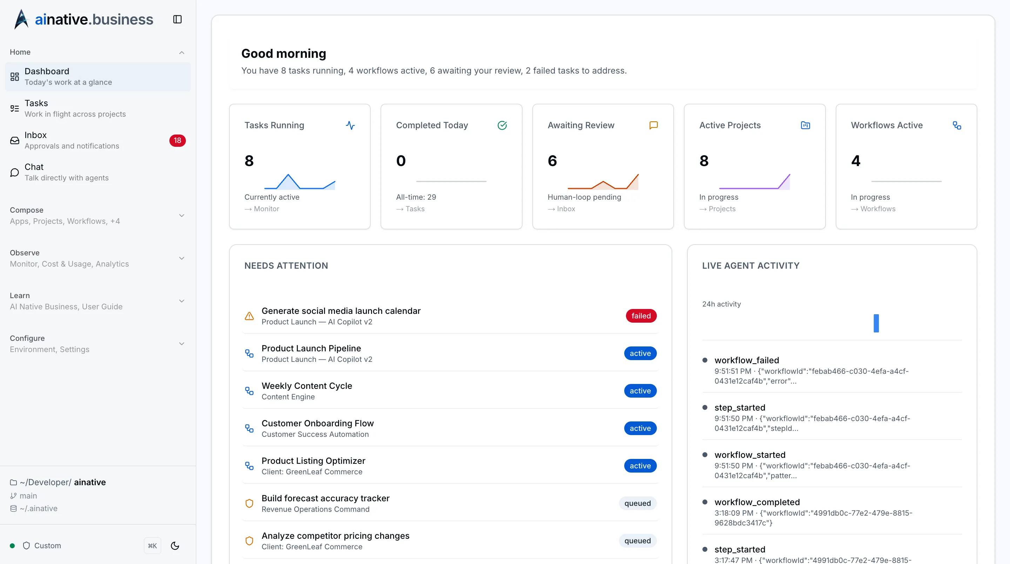
Task: Click the git branch icon beside main
Action: (13, 496)
